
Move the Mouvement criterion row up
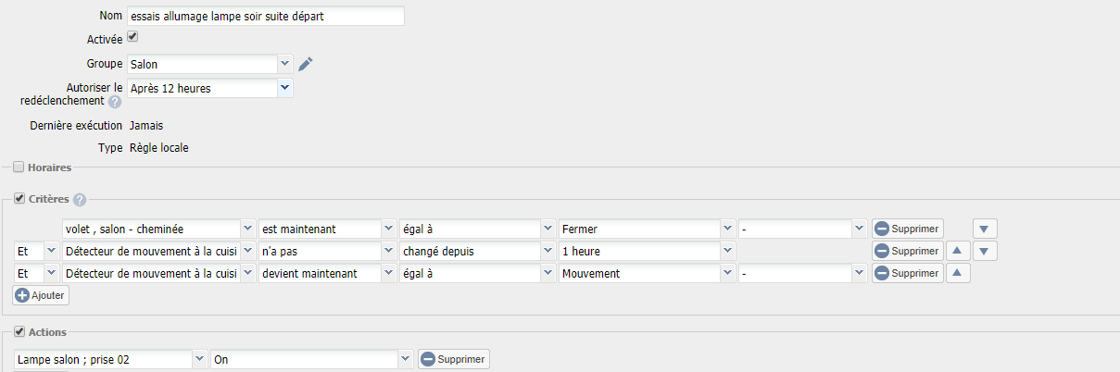pyautogui.click(x=958, y=273)
